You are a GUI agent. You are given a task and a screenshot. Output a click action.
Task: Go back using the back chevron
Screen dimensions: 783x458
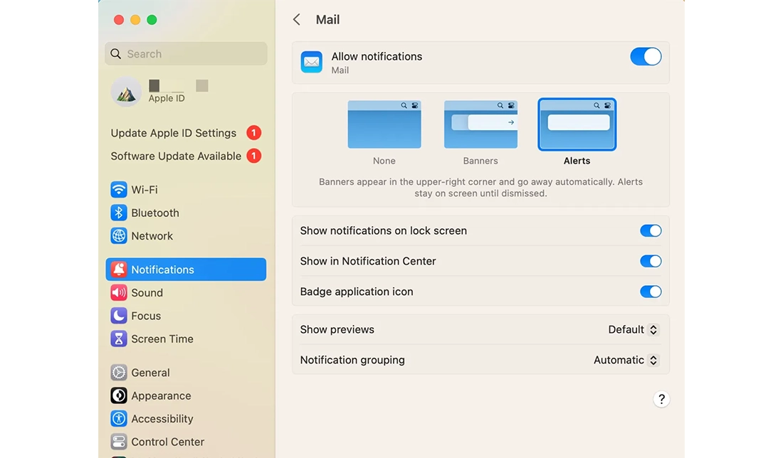point(297,20)
